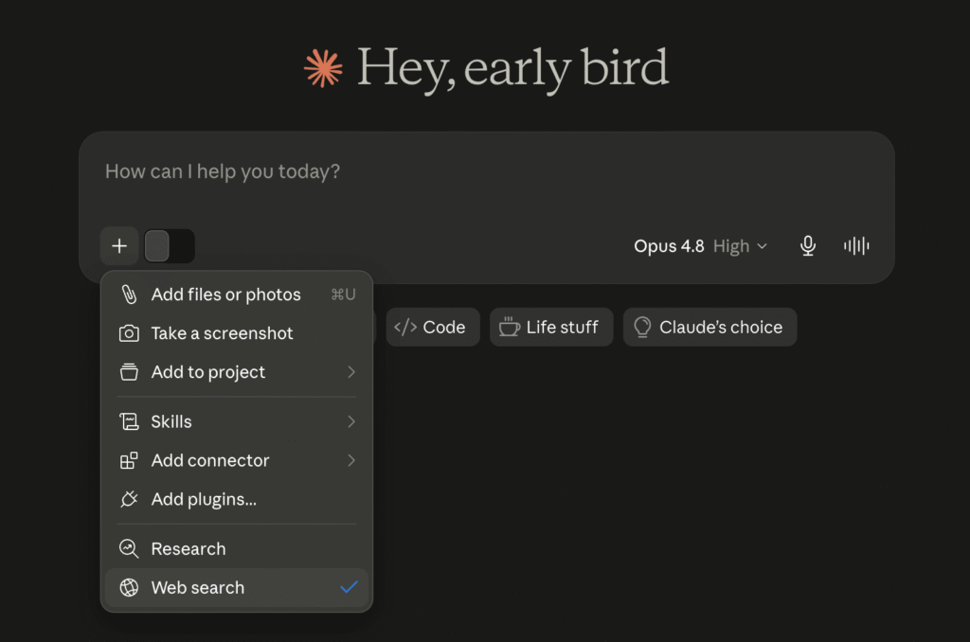Screen dimensions: 970x642
Task: Toggle the switch next to the plus button
Action: (170, 246)
